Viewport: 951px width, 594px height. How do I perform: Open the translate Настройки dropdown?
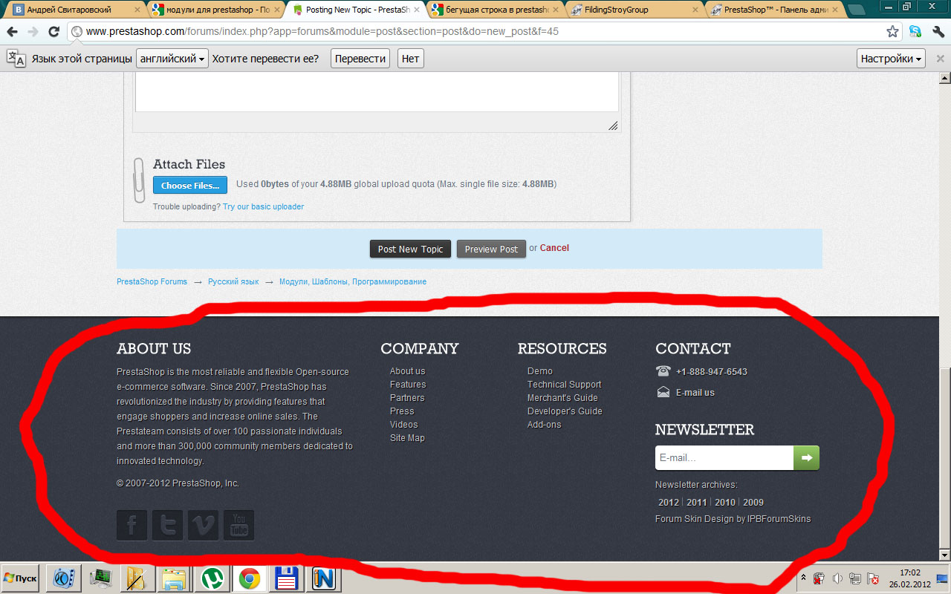tap(892, 59)
